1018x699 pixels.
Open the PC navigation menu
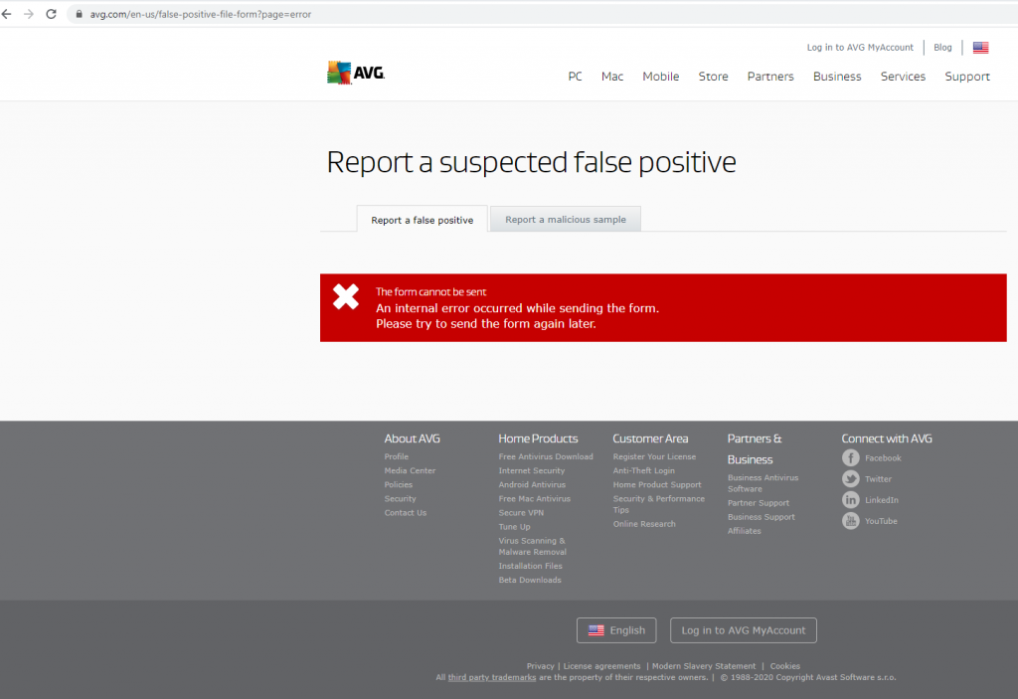[575, 77]
